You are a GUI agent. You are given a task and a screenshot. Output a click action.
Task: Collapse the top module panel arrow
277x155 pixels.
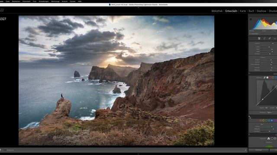point(138,8)
